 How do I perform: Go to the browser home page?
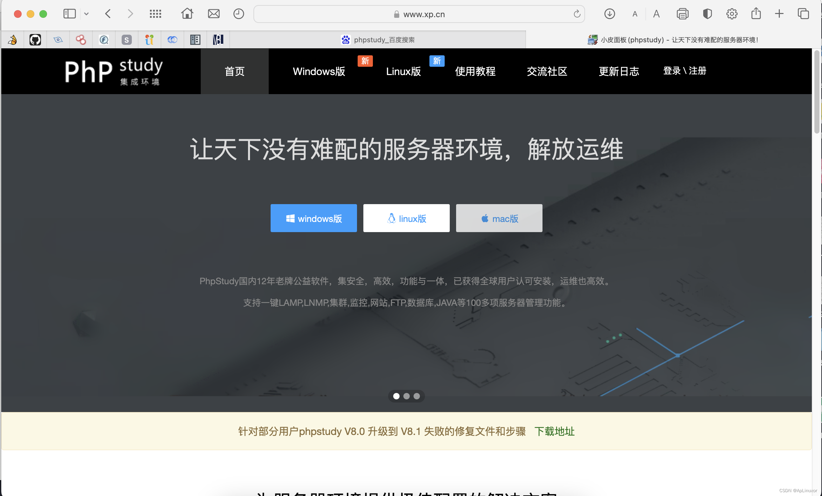coord(187,14)
